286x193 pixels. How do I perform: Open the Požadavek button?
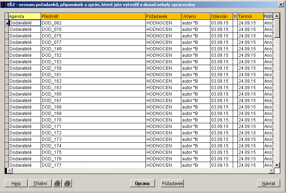172,183
